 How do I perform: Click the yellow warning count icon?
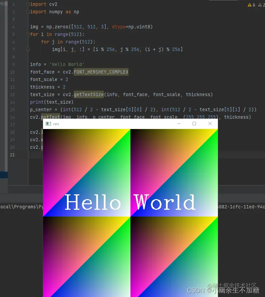coord(250,5)
